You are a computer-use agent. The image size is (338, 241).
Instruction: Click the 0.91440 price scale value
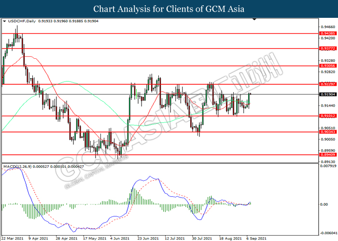click(x=328, y=106)
